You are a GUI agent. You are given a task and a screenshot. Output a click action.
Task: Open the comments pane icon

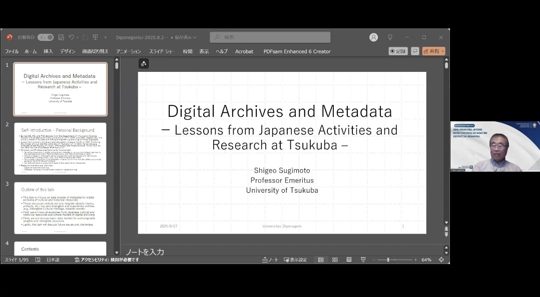coord(415,51)
